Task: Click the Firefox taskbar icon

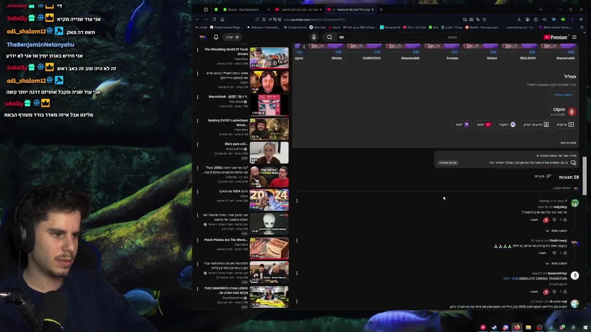Action: pos(517,327)
